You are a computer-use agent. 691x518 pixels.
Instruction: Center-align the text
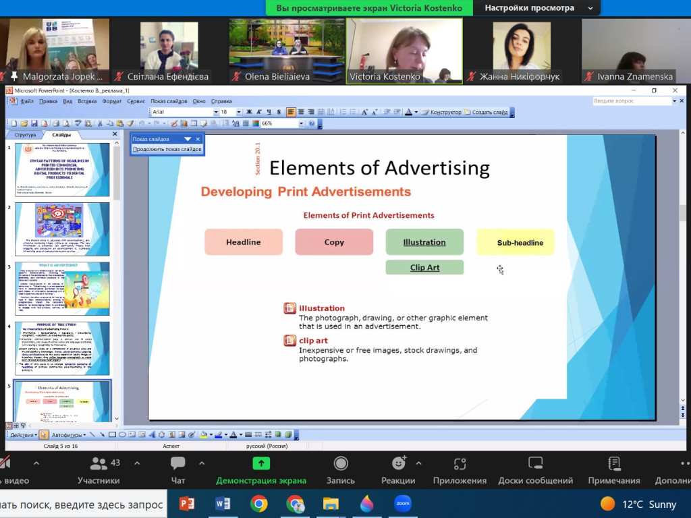tap(301, 113)
